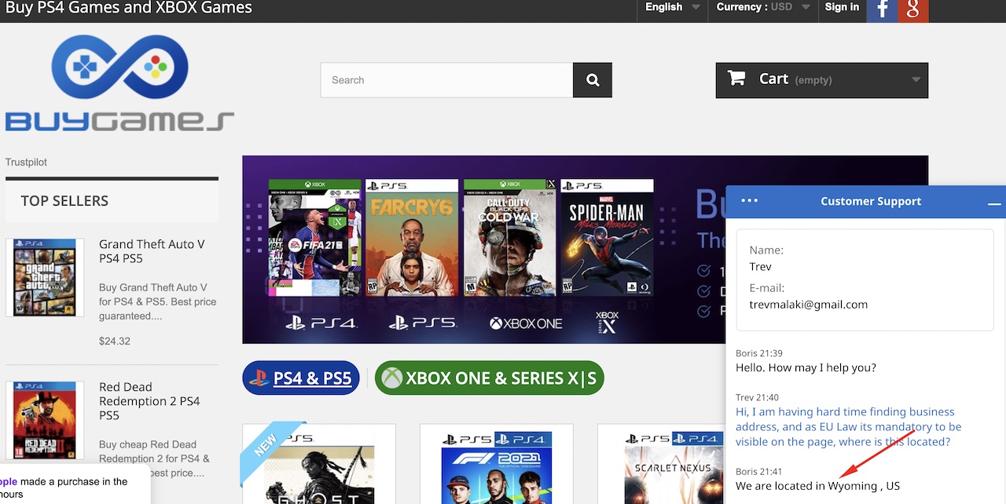Open chat options via the ellipsis icon
This screenshot has height=504, width=1006.
(x=749, y=201)
